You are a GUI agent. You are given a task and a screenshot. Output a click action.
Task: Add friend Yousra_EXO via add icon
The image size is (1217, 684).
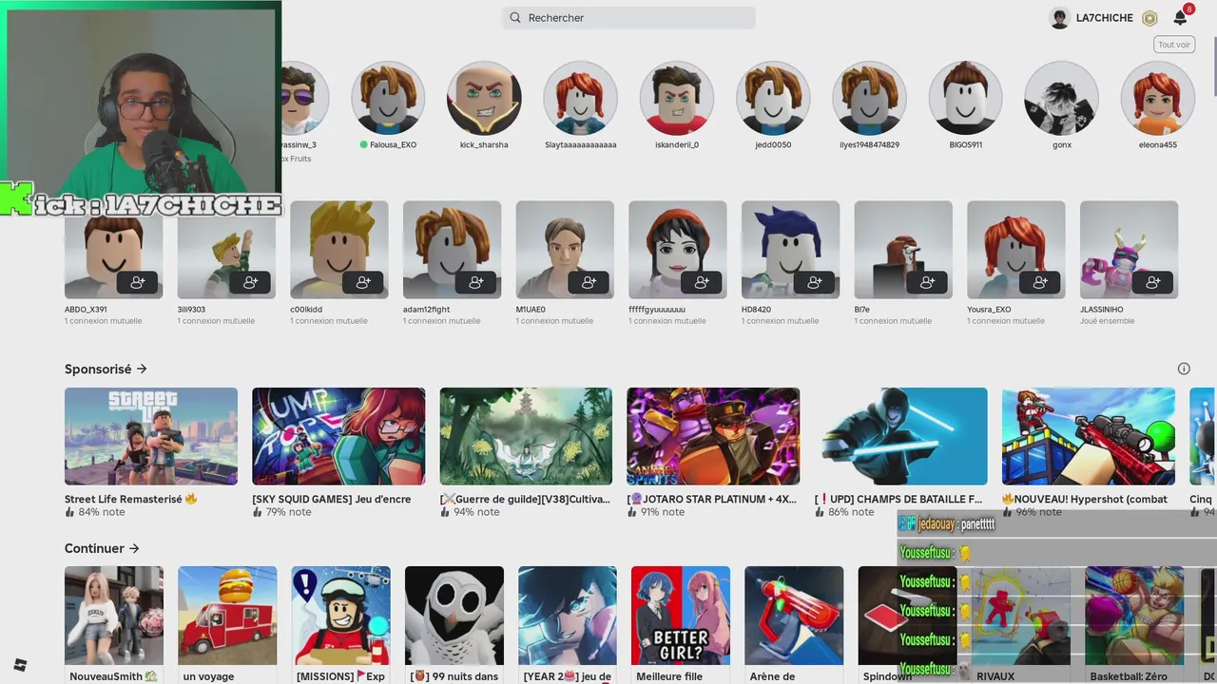coord(1041,282)
